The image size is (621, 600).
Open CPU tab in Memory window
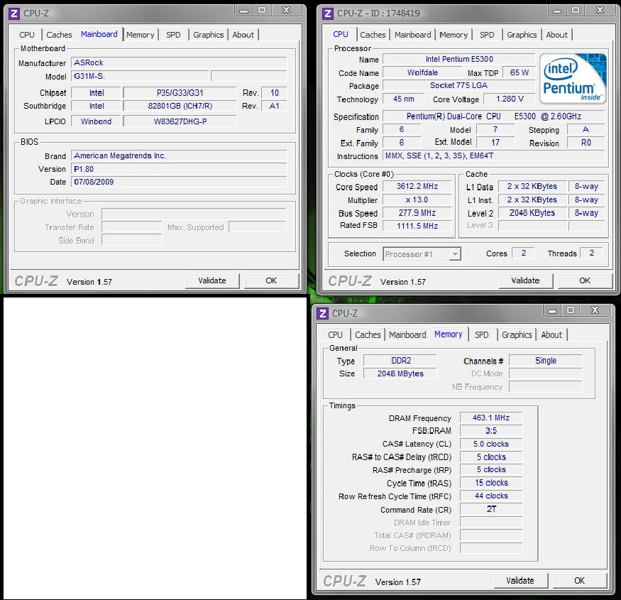[x=336, y=335]
